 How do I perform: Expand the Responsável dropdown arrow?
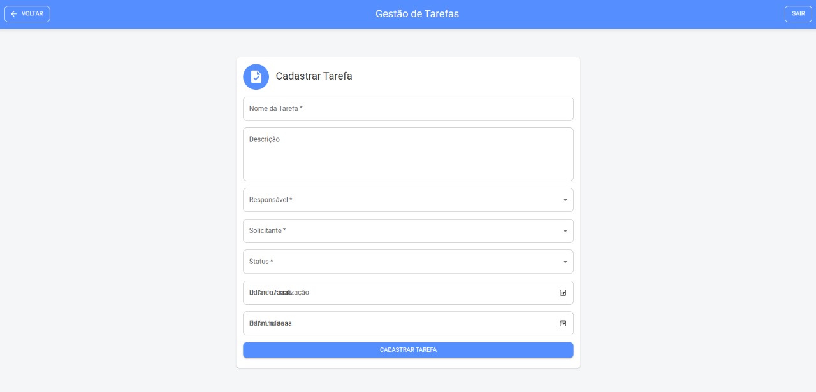click(565, 200)
